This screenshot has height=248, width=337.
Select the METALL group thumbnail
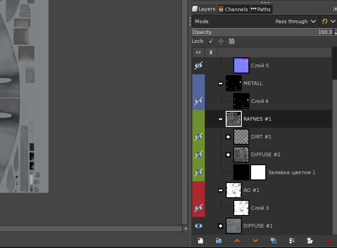click(x=234, y=83)
